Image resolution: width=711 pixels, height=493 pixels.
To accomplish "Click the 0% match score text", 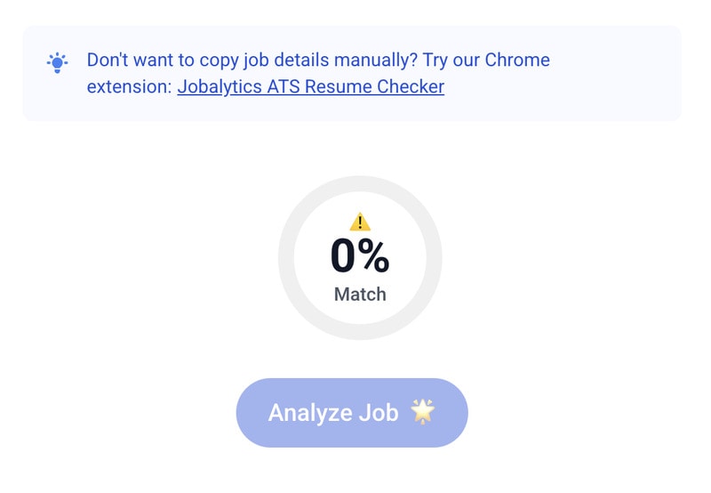I will coord(360,256).
